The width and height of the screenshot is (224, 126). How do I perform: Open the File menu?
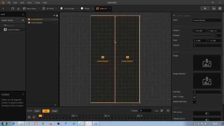(x=9, y=2)
